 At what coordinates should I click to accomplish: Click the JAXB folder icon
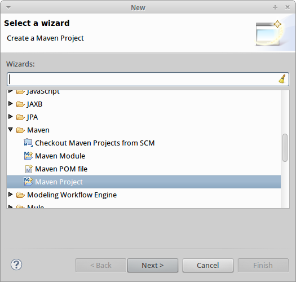pyautogui.click(x=20, y=104)
